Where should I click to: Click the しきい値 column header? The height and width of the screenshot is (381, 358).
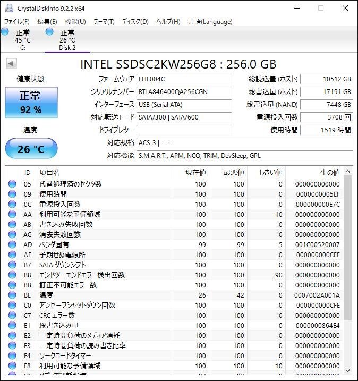(x=267, y=172)
